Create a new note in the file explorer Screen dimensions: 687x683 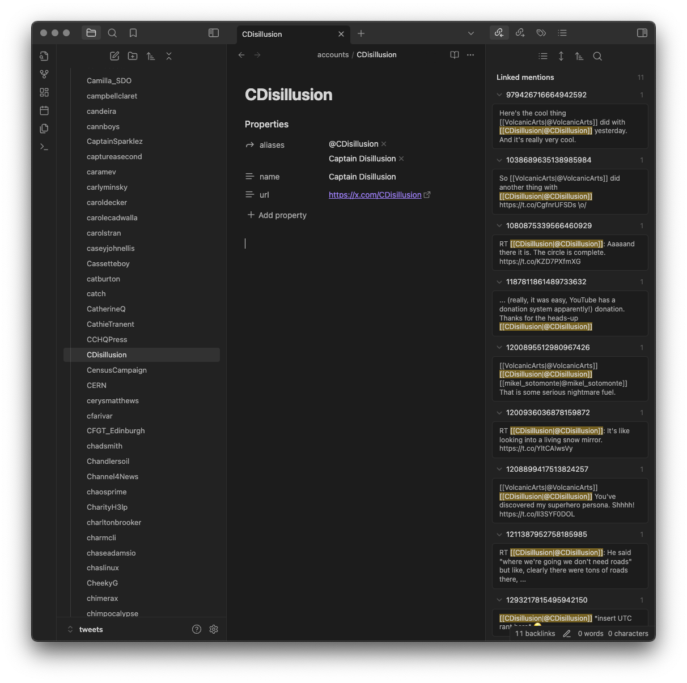tap(114, 56)
